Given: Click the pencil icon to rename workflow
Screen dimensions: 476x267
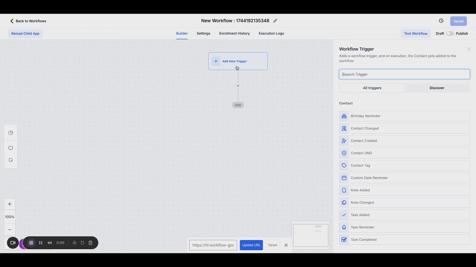Looking at the screenshot, I should 275,21.
